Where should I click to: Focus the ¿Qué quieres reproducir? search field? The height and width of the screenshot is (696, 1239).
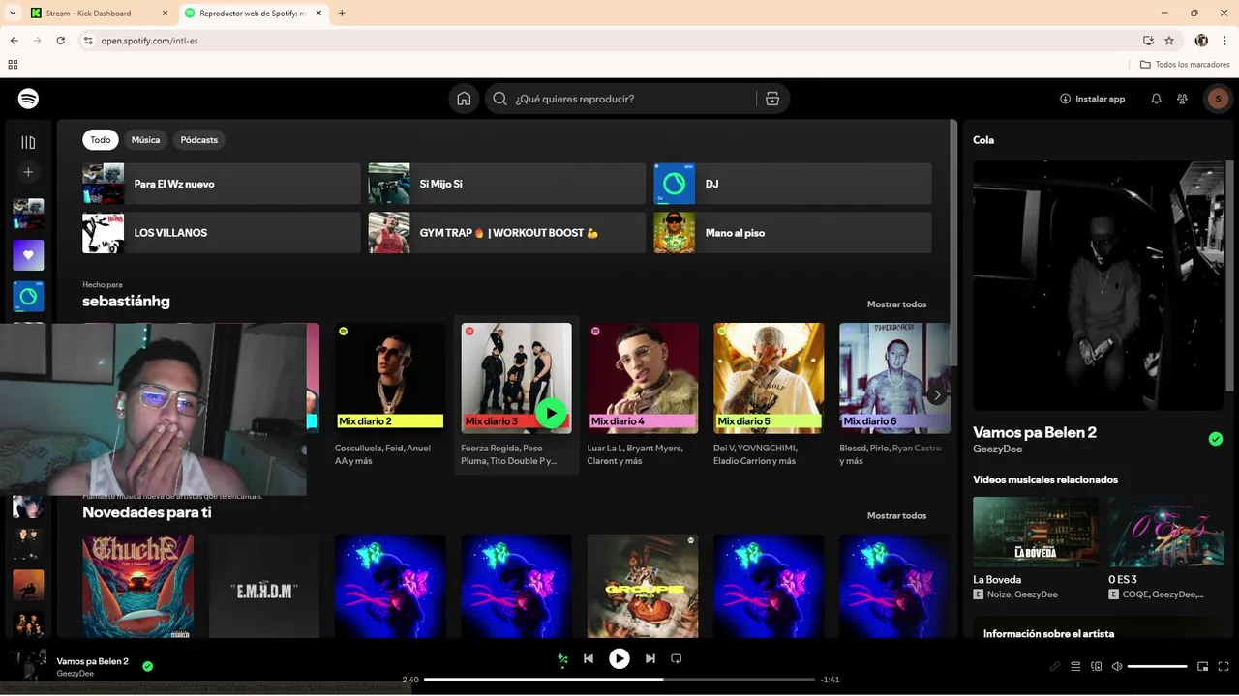(x=629, y=99)
